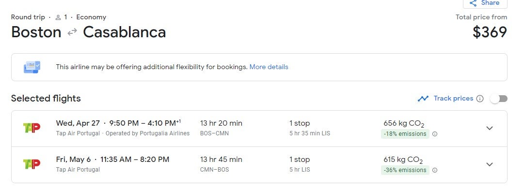The image size is (524, 189).
Task: Expand the Fri, May 6 flight details
Action: pyautogui.click(x=490, y=164)
